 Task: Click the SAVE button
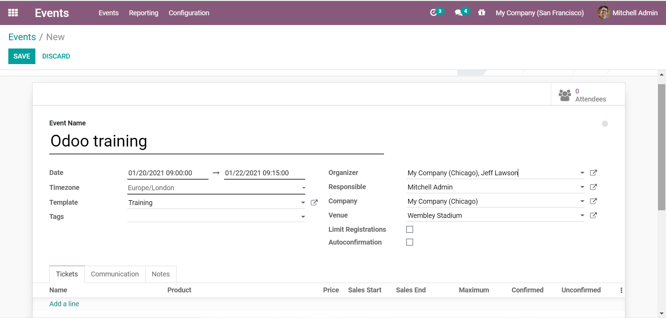point(22,56)
